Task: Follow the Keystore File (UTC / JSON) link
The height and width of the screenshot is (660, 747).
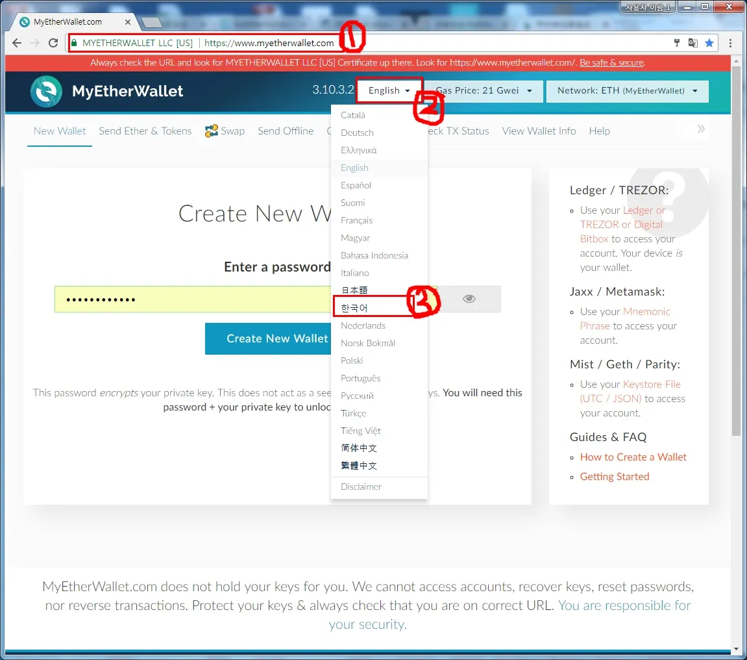Action: pos(630,392)
